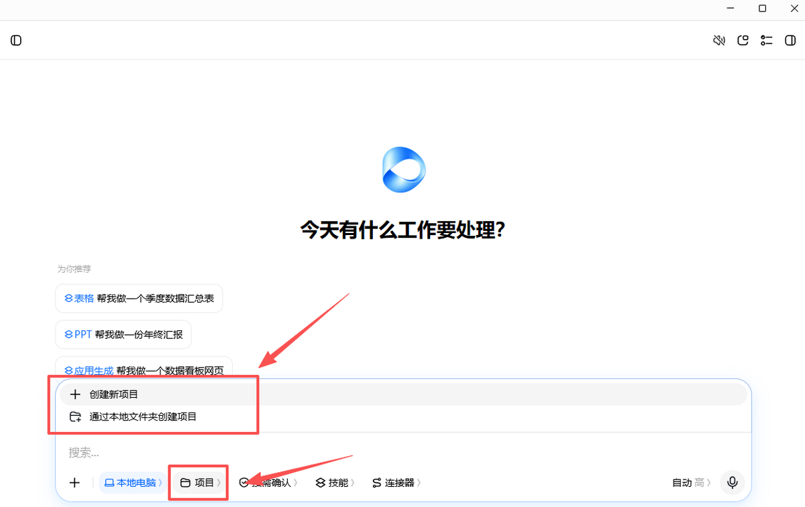Screen dimensions: 805x507
Task: Click the plus attachment button beside 本地电脑
Action: (74, 482)
